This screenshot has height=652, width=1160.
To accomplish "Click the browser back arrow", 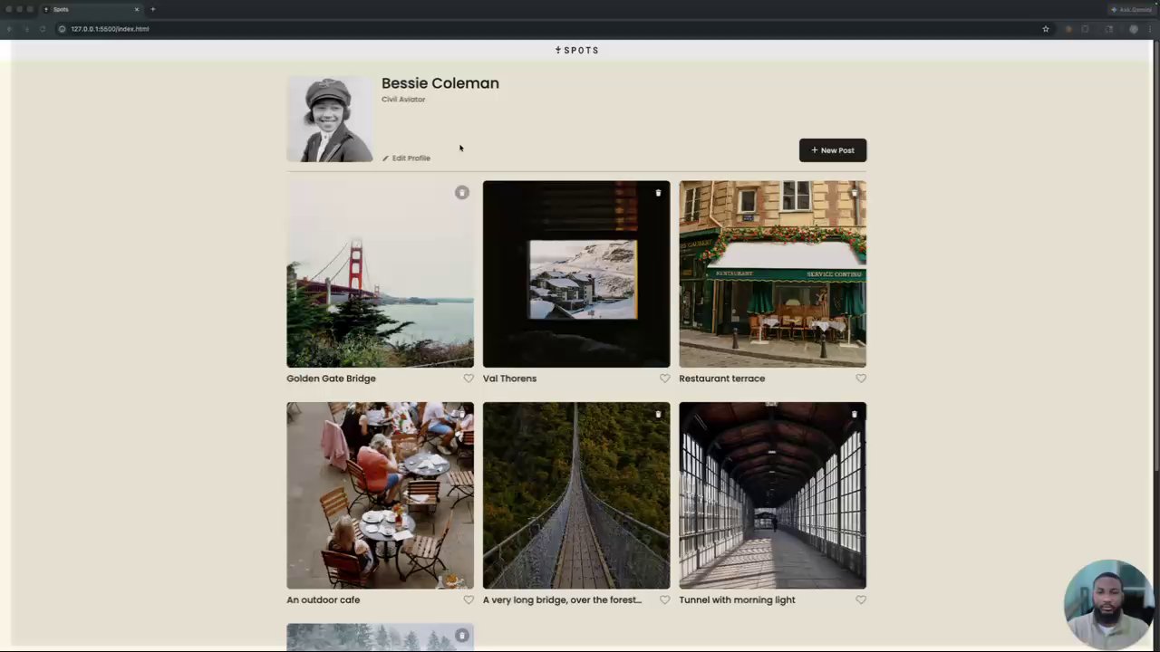I will [9, 29].
